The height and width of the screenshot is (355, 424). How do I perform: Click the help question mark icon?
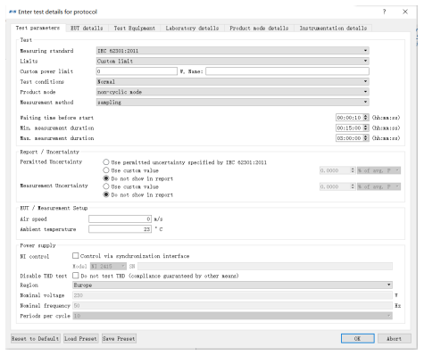click(x=384, y=12)
